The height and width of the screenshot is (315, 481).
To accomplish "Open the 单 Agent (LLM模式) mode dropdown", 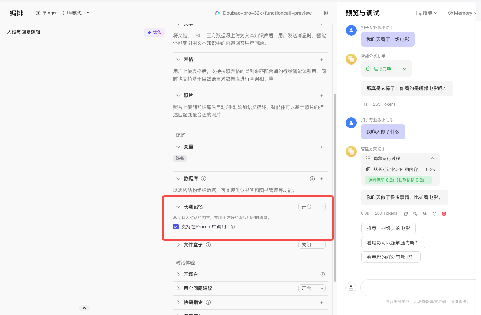I will tap(62, 13).
